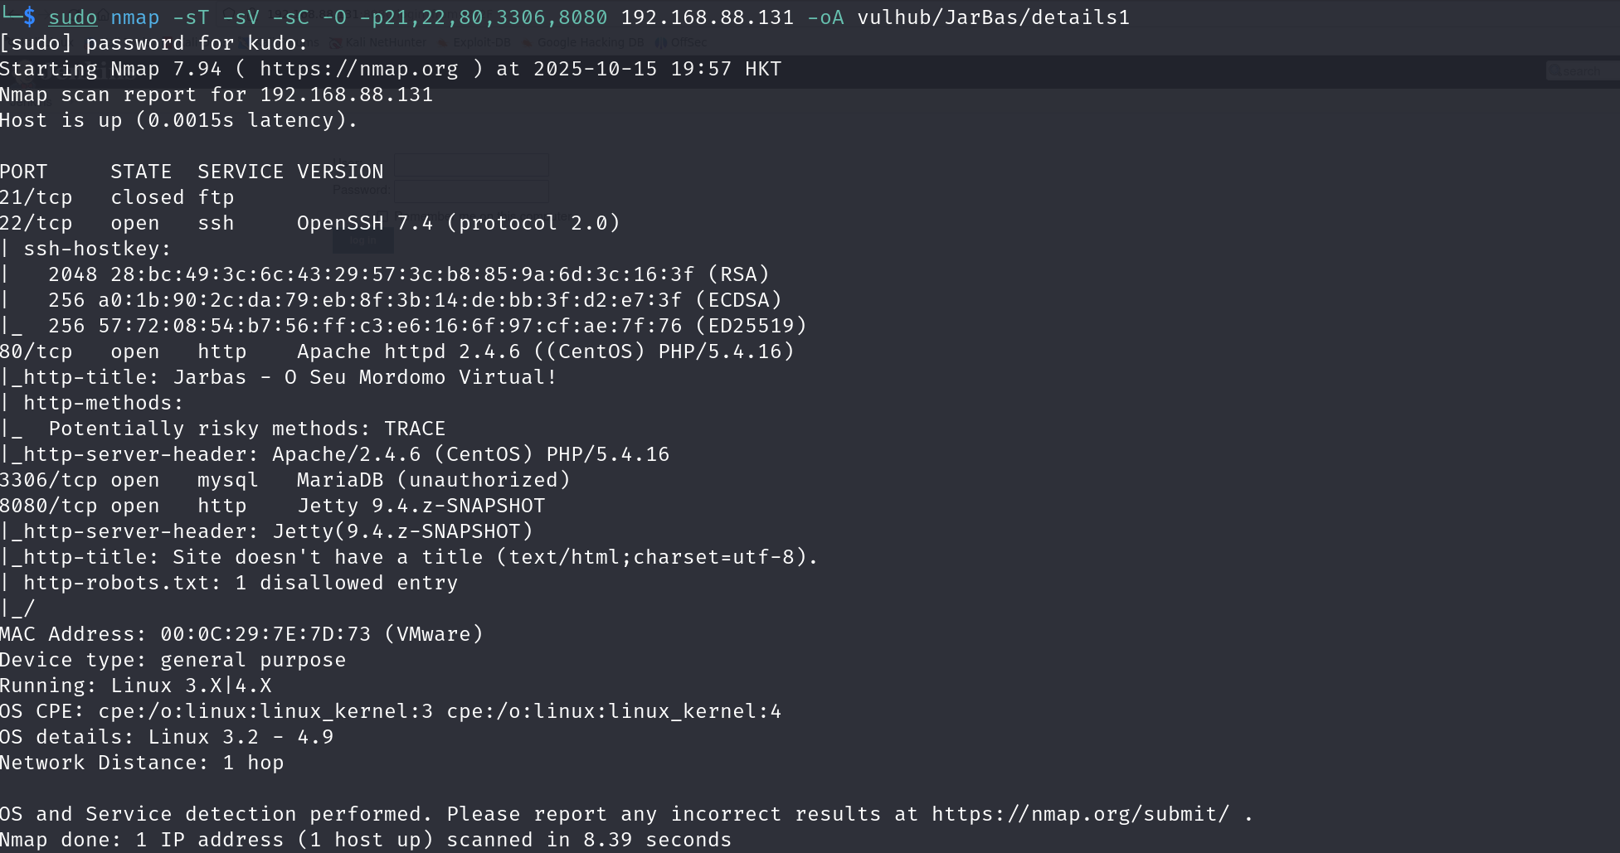
Task: Click the faint Kali NetHunter bookmark icon
Action: [335, 42]
